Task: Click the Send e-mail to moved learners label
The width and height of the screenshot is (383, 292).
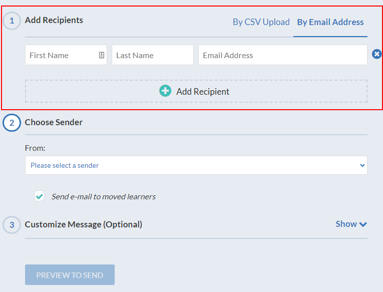Action: click(103, 197)
